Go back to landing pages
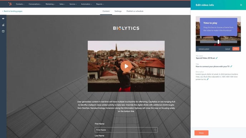Screen dimensions: 246x138 coord(12,11)
